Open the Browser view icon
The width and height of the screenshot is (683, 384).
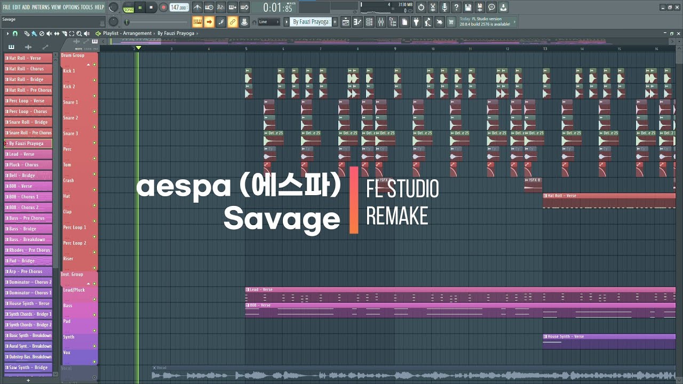point(393,22)
